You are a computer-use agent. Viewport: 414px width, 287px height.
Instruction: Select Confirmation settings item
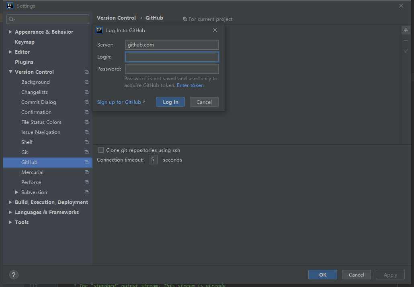(37, 112)
